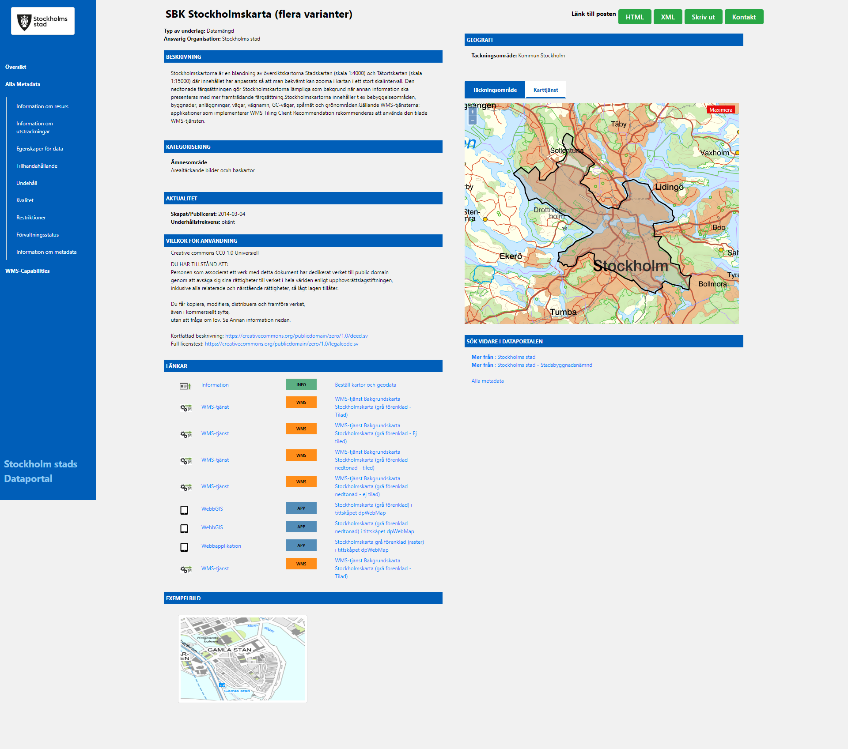
Task: Open WMS-tjänst link in nedtonad - tiled row
Action: [215, 460]
